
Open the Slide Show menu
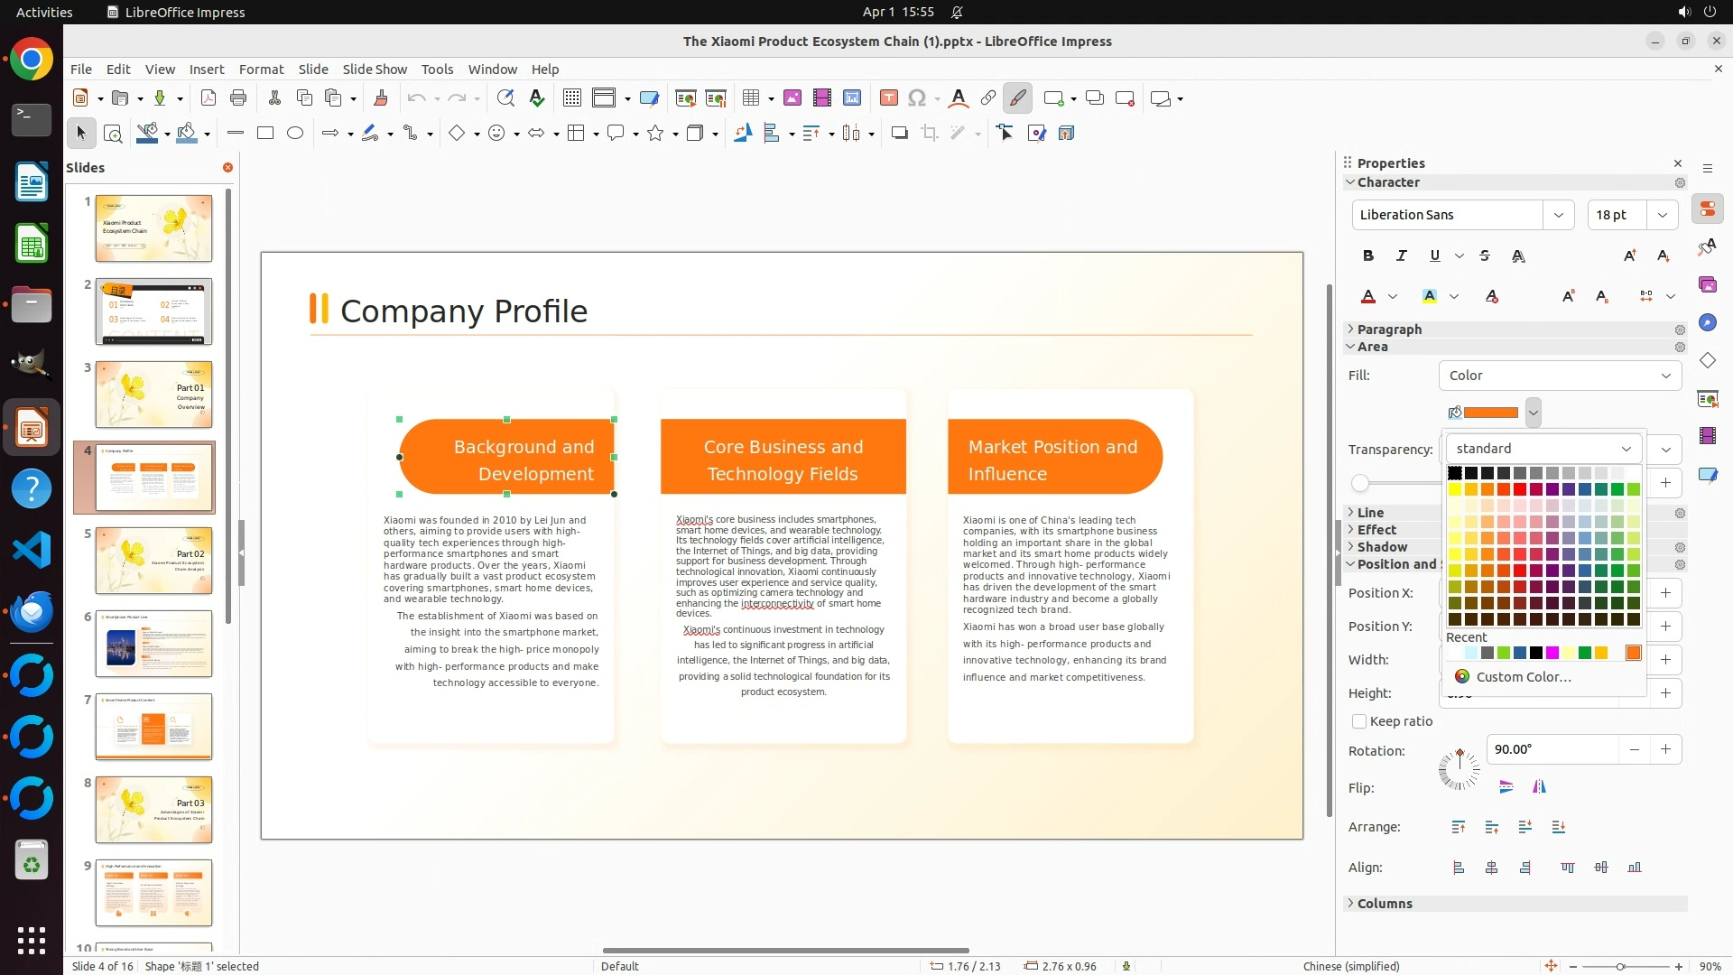tap(375, 70)
